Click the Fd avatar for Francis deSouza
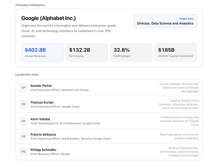Viewport: 219px width, 164px height. coord(24,136)
